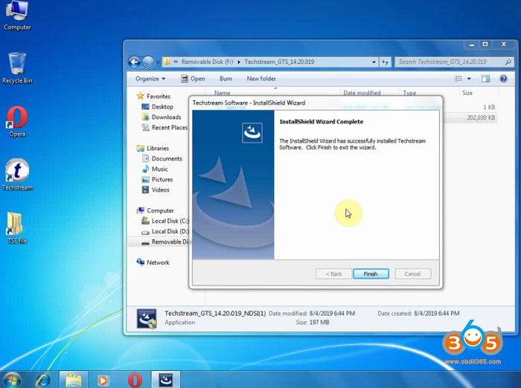This screenshot has width=521, height=388.
Task: Open the Computer desktop icon
Action: (x=17, y=16)
